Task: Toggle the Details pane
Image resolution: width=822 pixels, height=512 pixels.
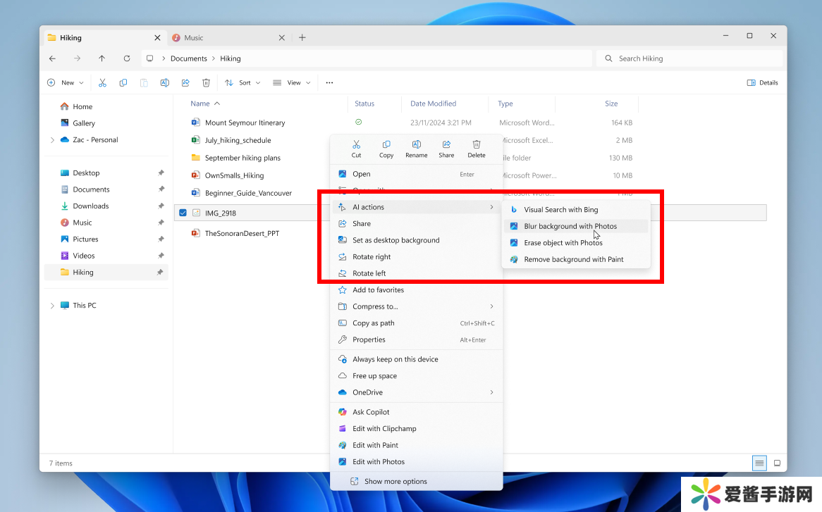Action: click(x=762, y=82)
